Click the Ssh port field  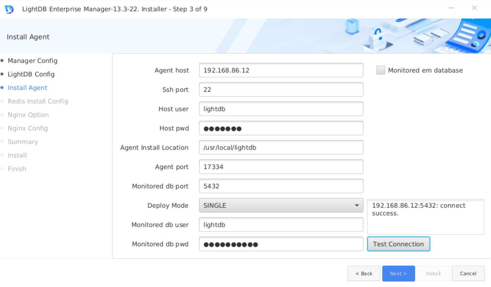[x=281, y=89]
